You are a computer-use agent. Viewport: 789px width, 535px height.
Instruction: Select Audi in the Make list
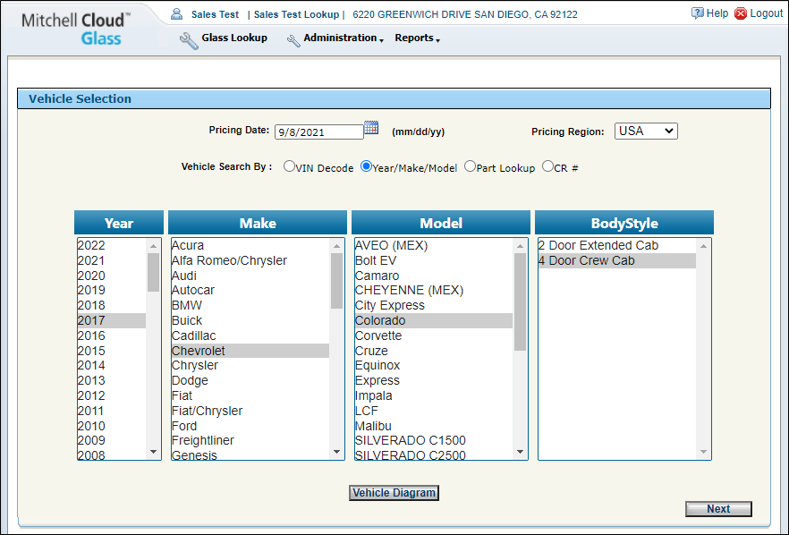click(250, 276)
